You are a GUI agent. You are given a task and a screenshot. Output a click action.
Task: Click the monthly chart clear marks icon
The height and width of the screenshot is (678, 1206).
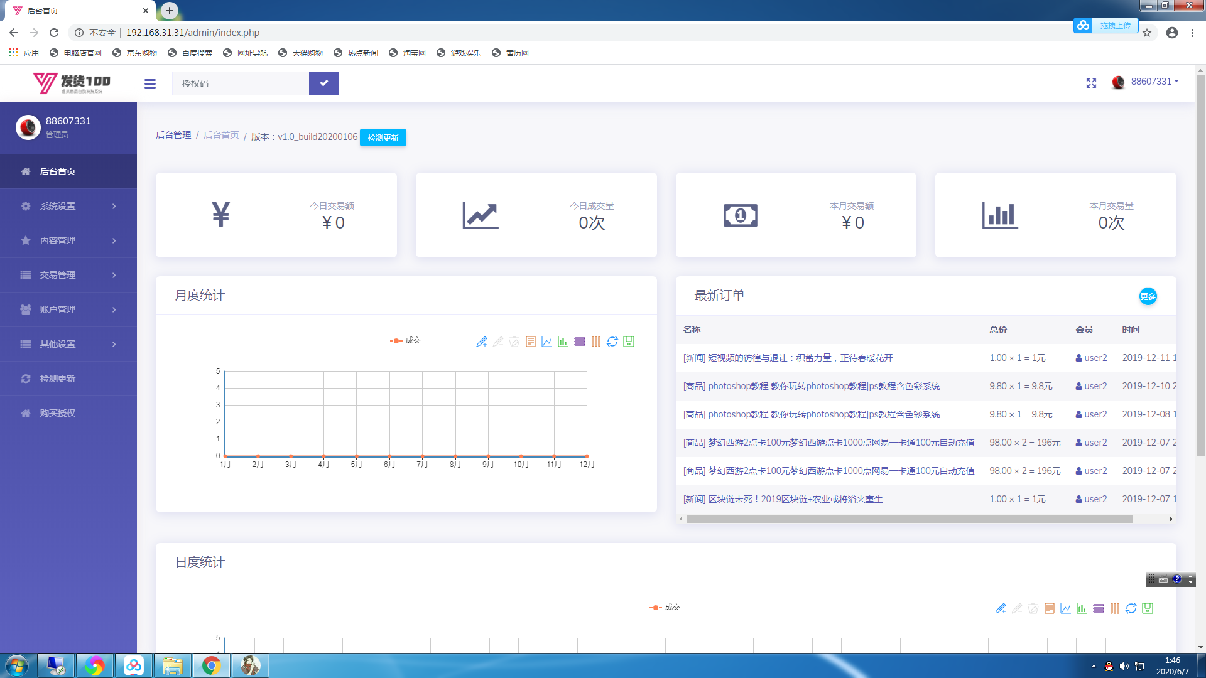(514, 342)
